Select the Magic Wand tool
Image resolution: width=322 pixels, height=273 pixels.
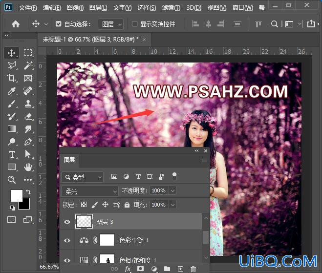(x=28, y=65)
